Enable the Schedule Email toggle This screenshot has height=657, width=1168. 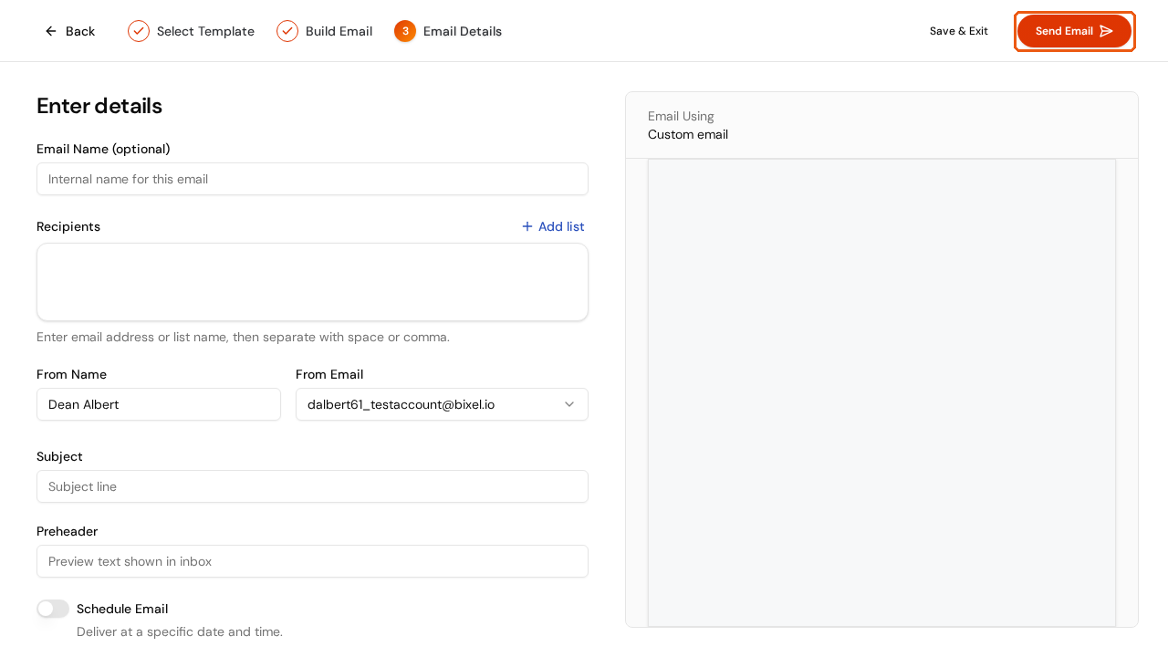click(53, 609)
